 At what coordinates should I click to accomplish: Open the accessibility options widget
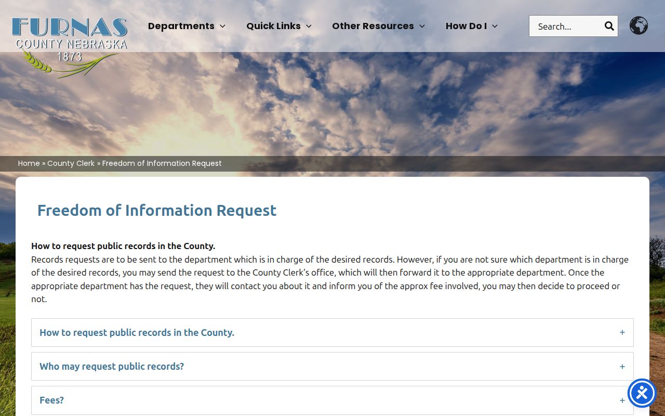tap(642, 393)
